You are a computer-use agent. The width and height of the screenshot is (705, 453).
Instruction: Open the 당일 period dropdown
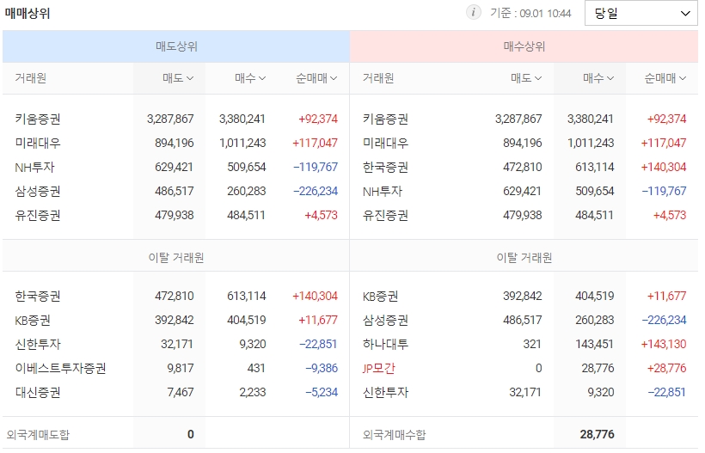point(641,14)
